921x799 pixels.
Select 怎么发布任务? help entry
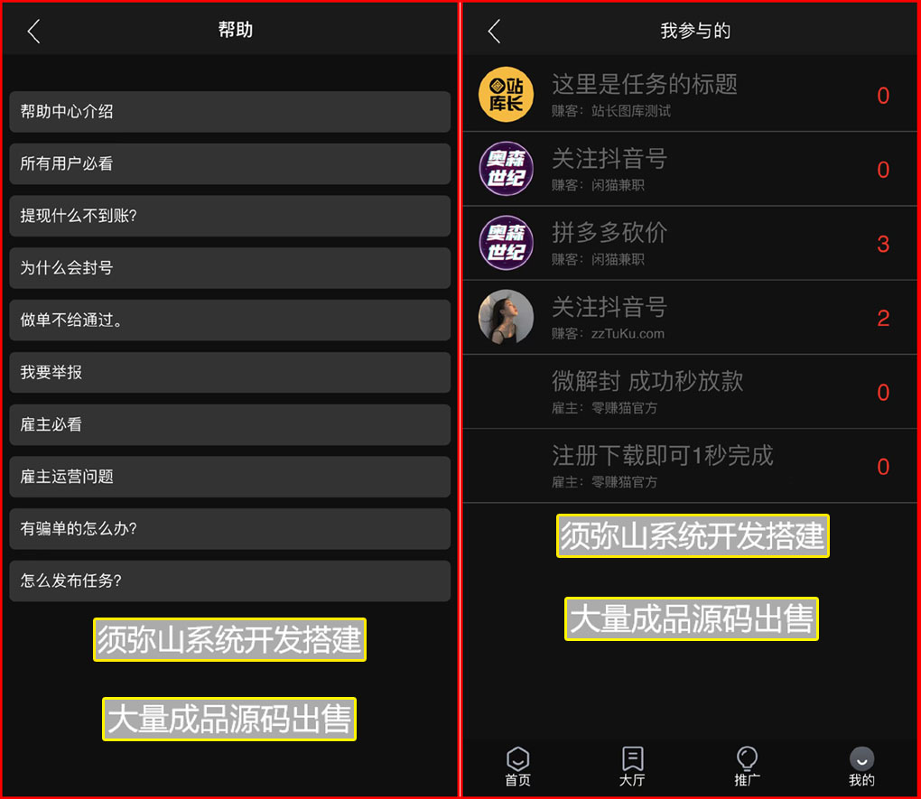[229, 581]
